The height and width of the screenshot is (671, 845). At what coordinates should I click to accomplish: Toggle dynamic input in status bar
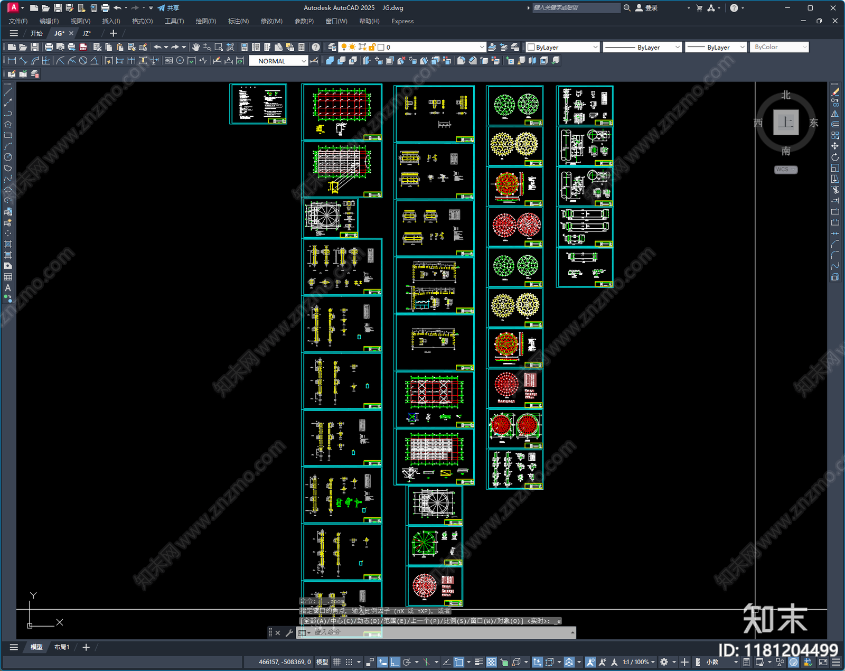(382, 662)
